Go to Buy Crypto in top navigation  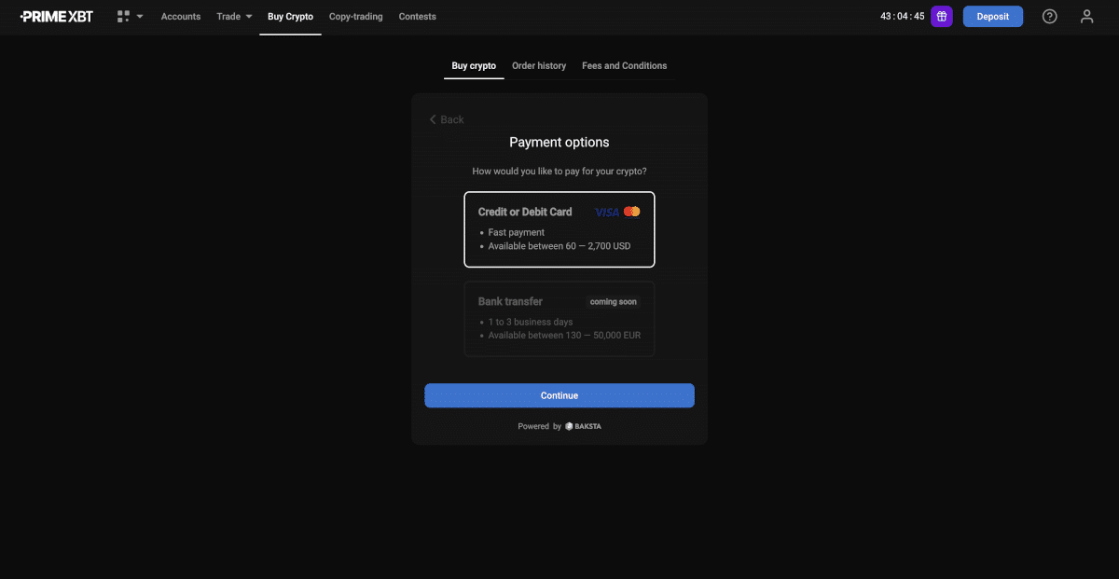[x=290, y=17]
